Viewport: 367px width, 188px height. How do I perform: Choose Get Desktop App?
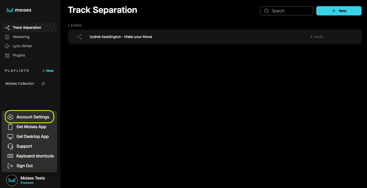point(33,137)
